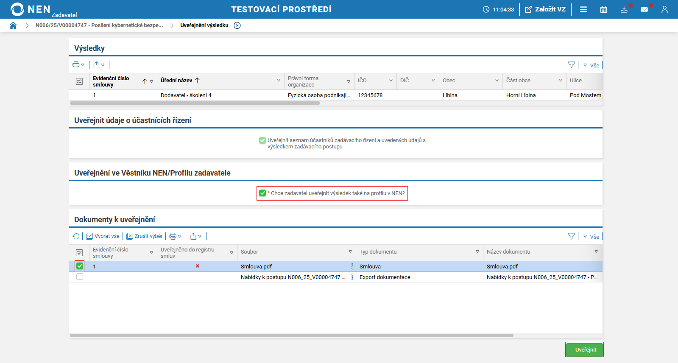Expand the export dropdown in Dokumenty toolbar
Screen dimensions: 678x363
click(196, 236)
